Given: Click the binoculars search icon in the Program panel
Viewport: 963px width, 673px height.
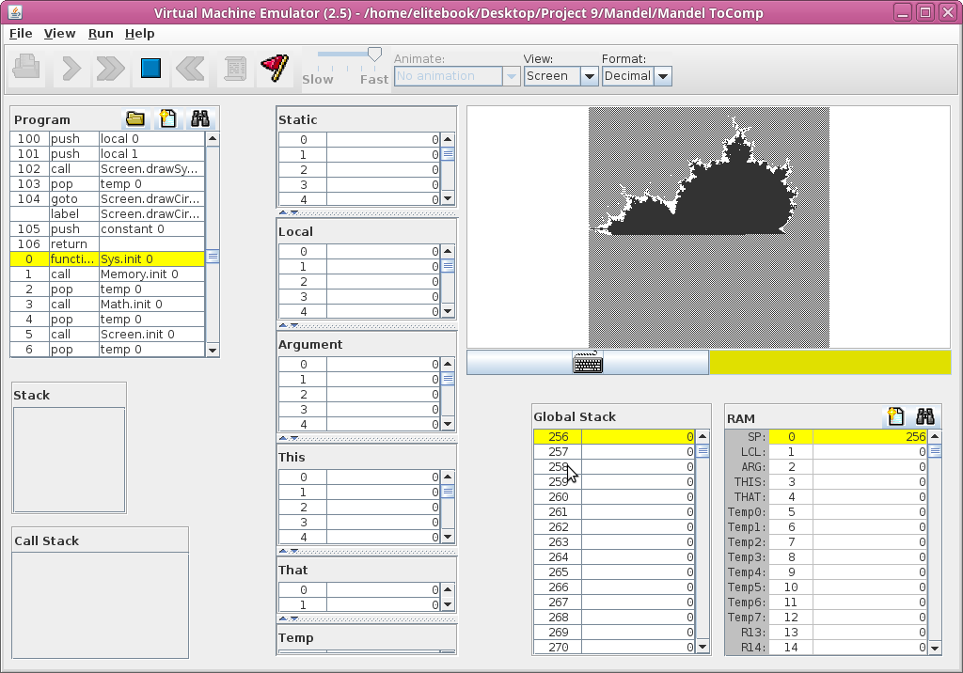Looking at the screenshot, I should click(x=199, y=119).
